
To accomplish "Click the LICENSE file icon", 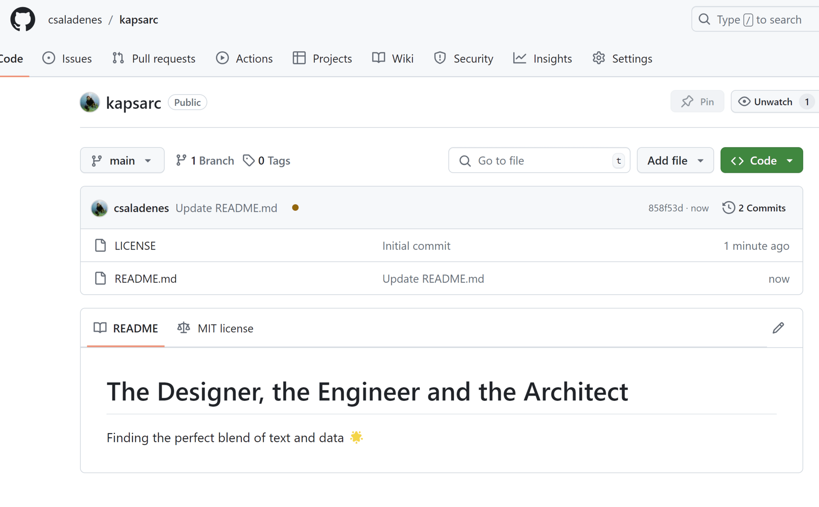I will point(100,246).
